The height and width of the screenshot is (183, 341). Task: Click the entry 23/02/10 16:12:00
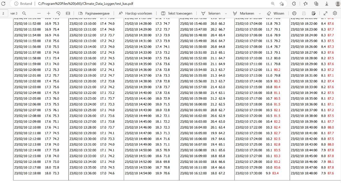[194, 173]
